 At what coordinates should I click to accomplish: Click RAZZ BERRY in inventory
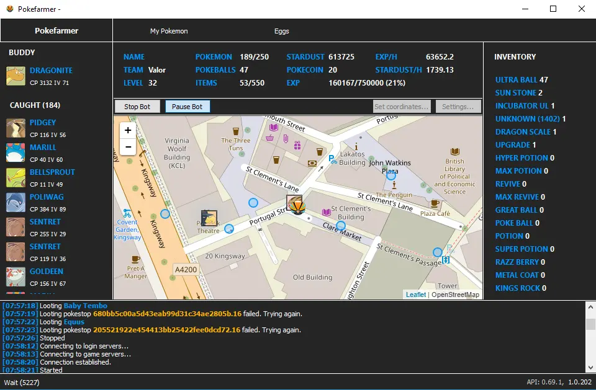(520, 262)
